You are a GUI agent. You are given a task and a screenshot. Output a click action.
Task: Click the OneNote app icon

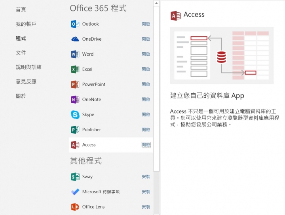[x=75, y=100]
